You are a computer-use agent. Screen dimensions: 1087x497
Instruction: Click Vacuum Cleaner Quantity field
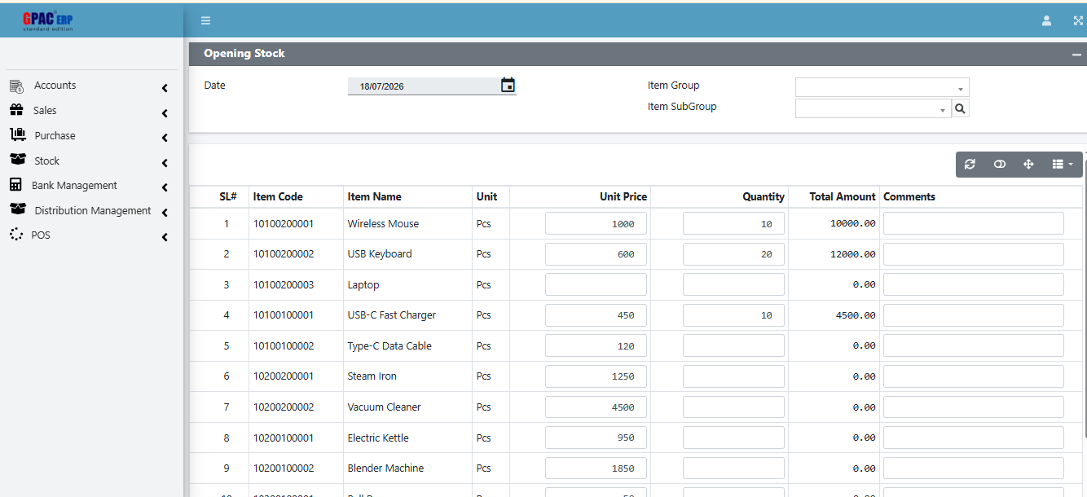(733, 407)
